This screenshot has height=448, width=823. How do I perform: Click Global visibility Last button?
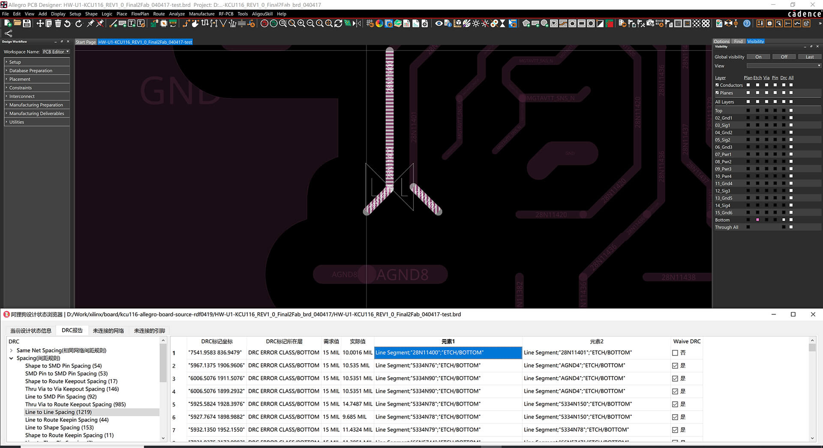point(810,57)
